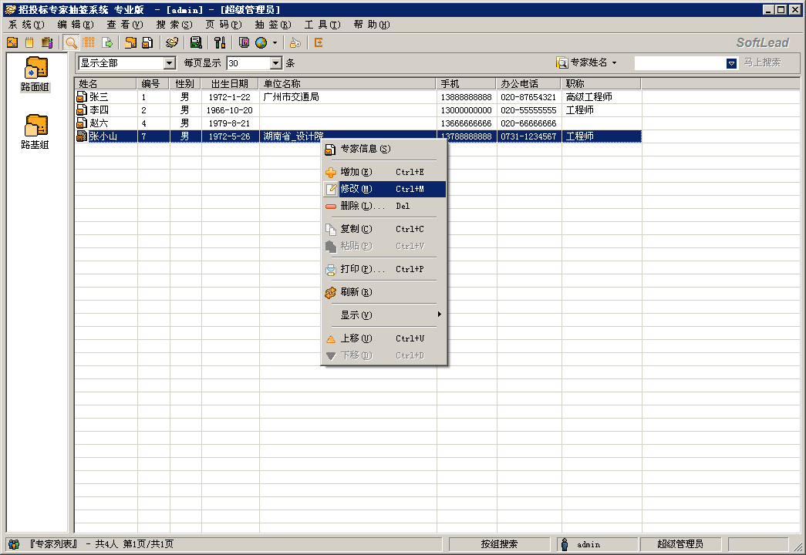Click the first orange window toolbar icon
This screenshot has width=806, height=555.
(x=12, y=42)
